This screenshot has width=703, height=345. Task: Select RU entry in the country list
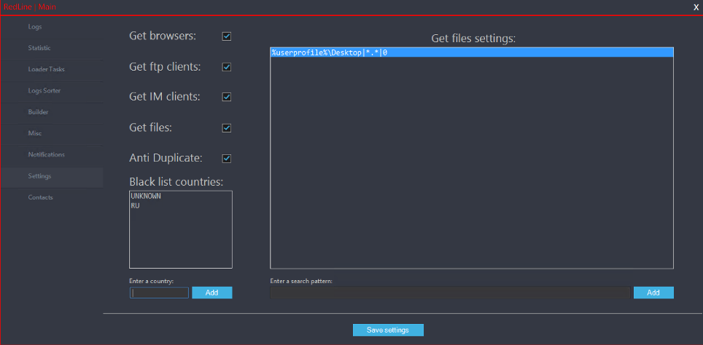pos(136,206)
